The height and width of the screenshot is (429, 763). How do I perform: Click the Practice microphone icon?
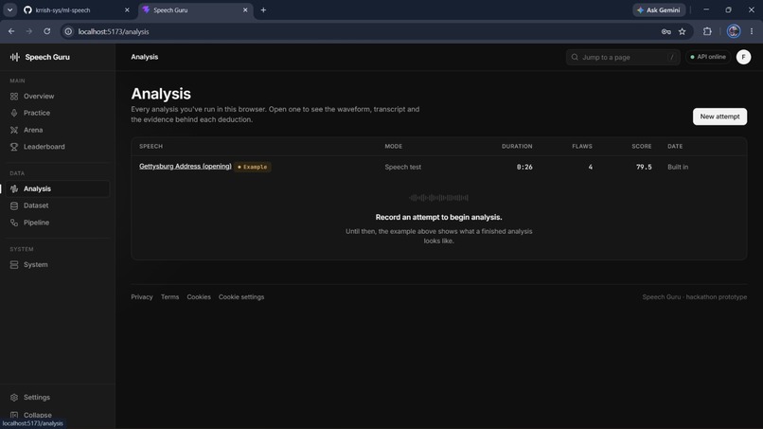click(14, 113)
